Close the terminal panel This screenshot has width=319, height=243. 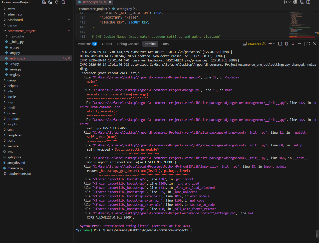pyautogui.click(x=315, y=44)
